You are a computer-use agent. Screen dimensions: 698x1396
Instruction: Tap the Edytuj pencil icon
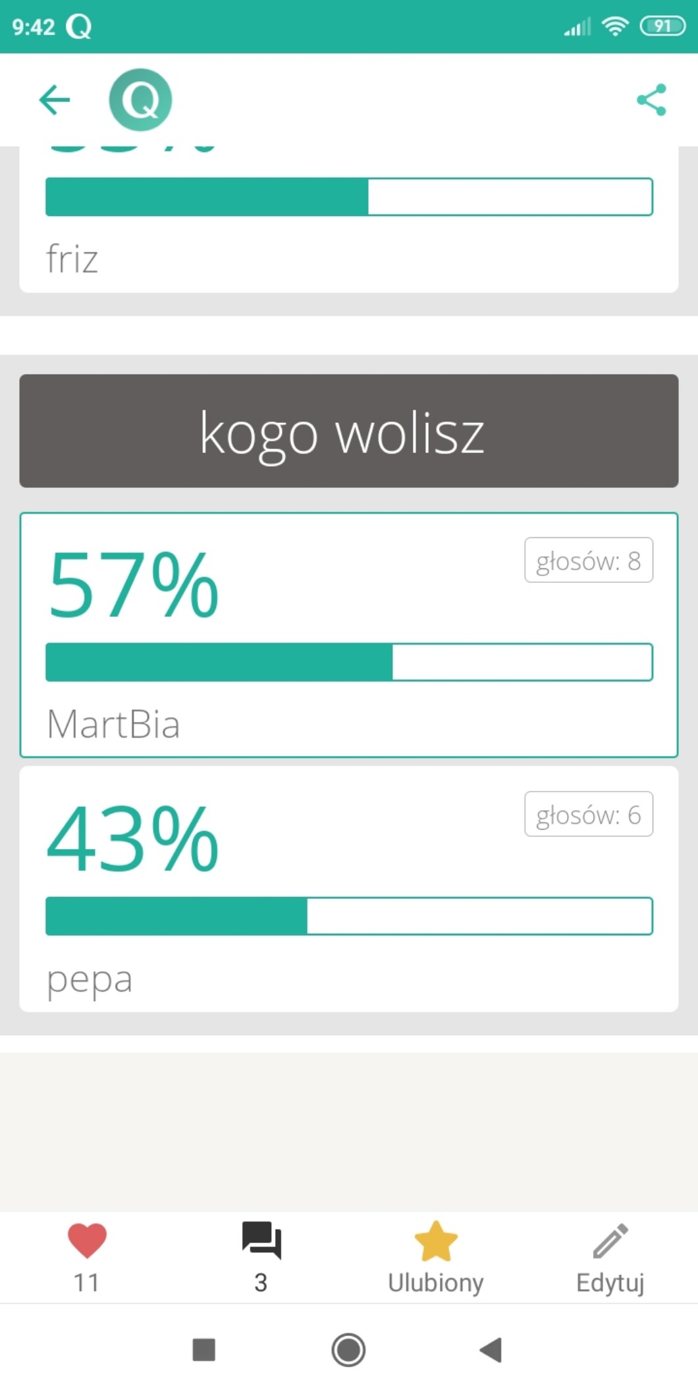point(610,1241)
